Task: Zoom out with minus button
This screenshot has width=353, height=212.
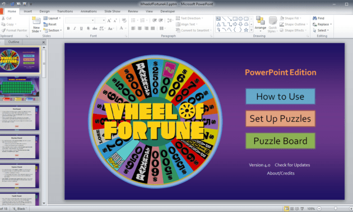Action: point(319,209)
